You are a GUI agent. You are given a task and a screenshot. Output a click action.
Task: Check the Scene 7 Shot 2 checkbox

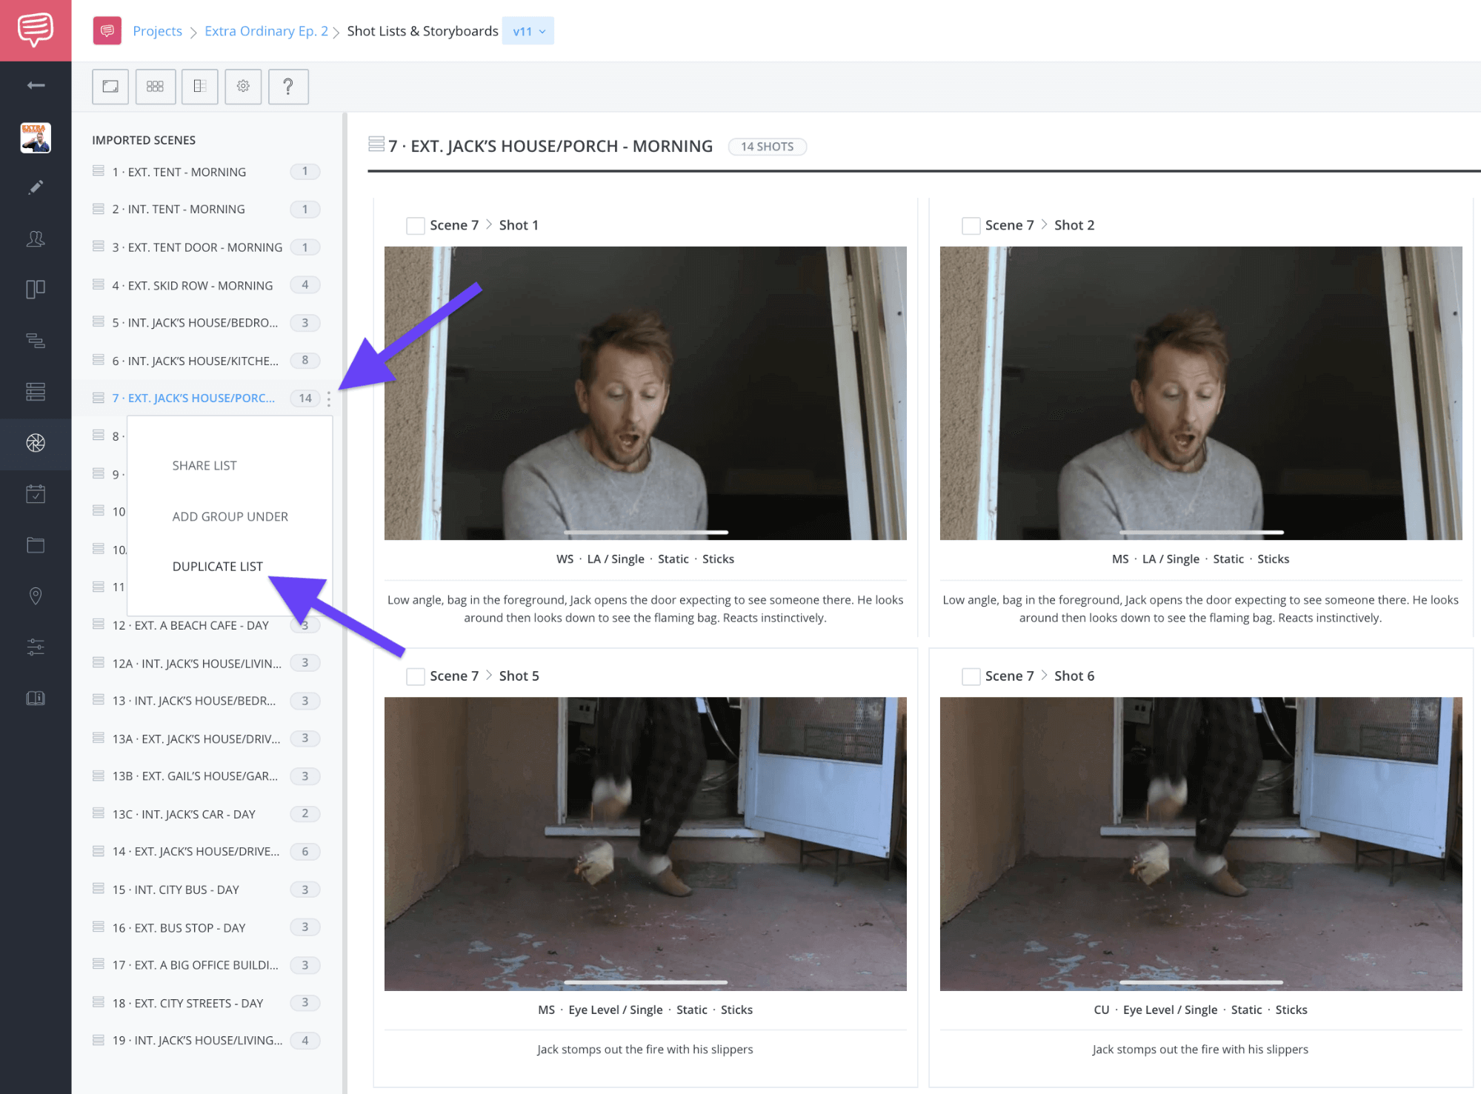[x=971, y=225]
